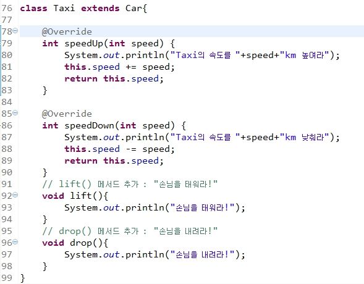Click the void keyword on line 92
The height and width of the screenshot is (284, 364).
coord(53,196)
